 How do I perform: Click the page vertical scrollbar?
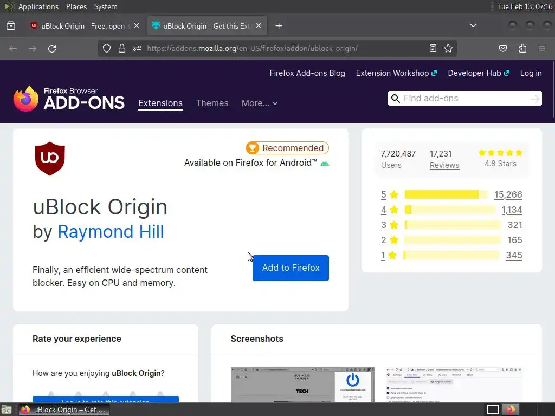tap(553, 89)
